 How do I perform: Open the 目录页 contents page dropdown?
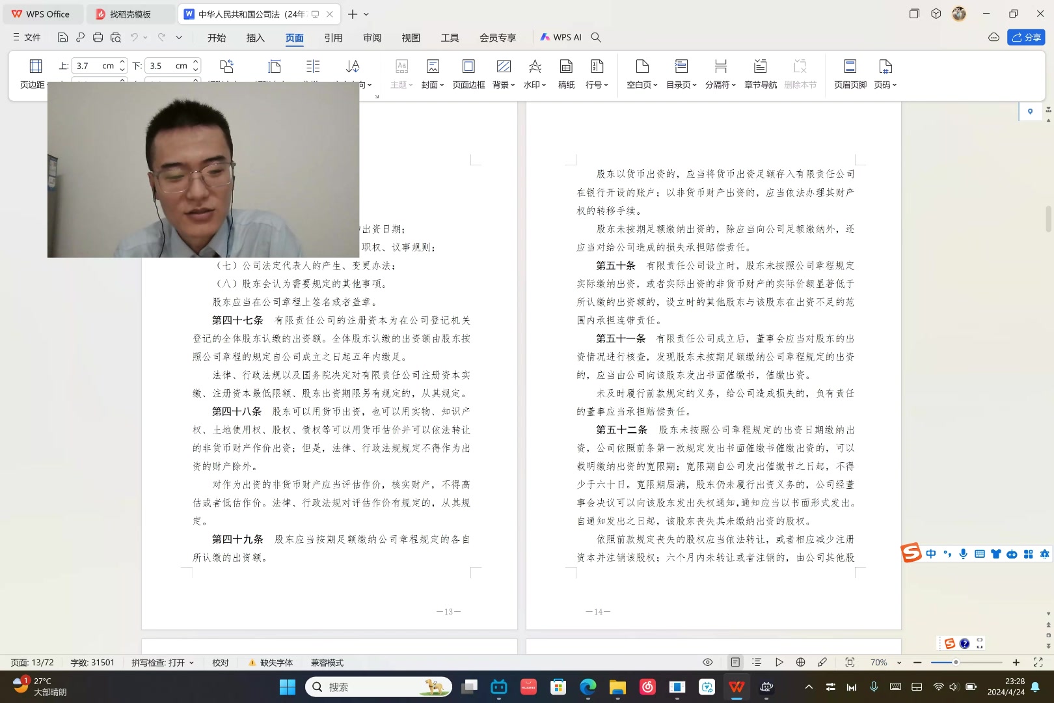pyautogui.click(x=681, y=74)
